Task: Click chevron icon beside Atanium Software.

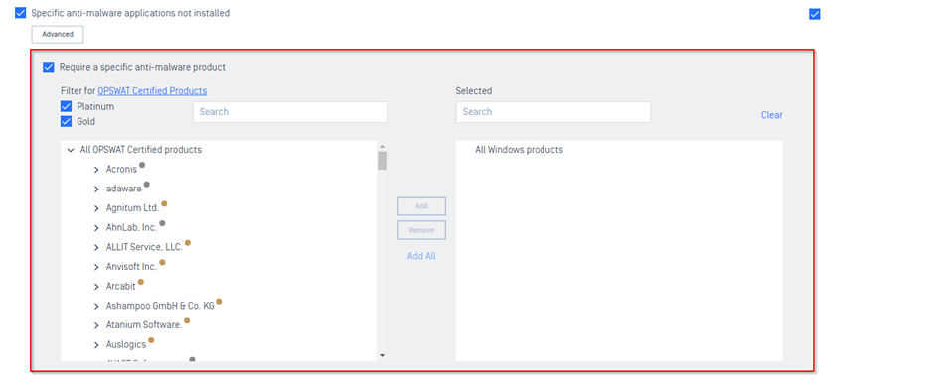Action: (x=96, y=326)
